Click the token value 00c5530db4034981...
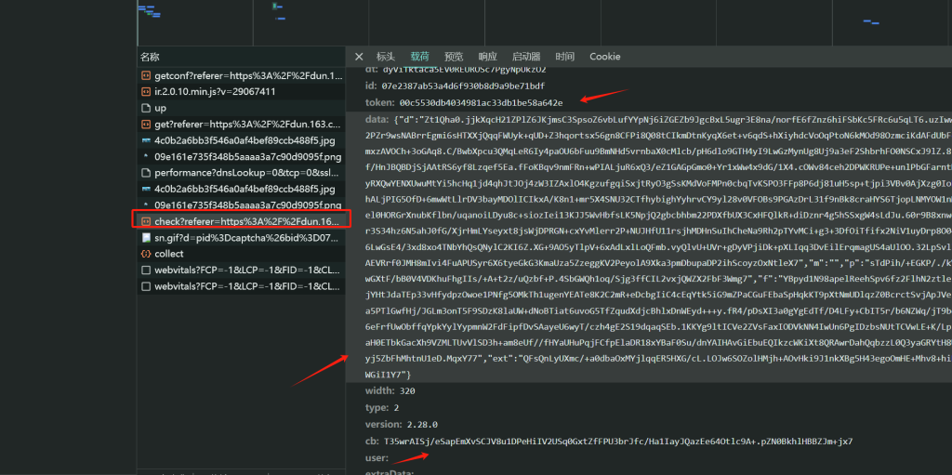Viewport: 952px width, 475px height. click(475, 103)
